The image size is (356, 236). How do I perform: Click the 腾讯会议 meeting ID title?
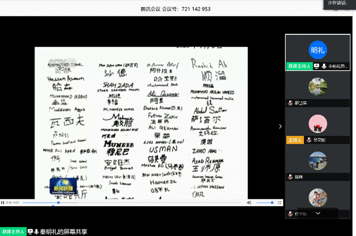coord(176,9)
